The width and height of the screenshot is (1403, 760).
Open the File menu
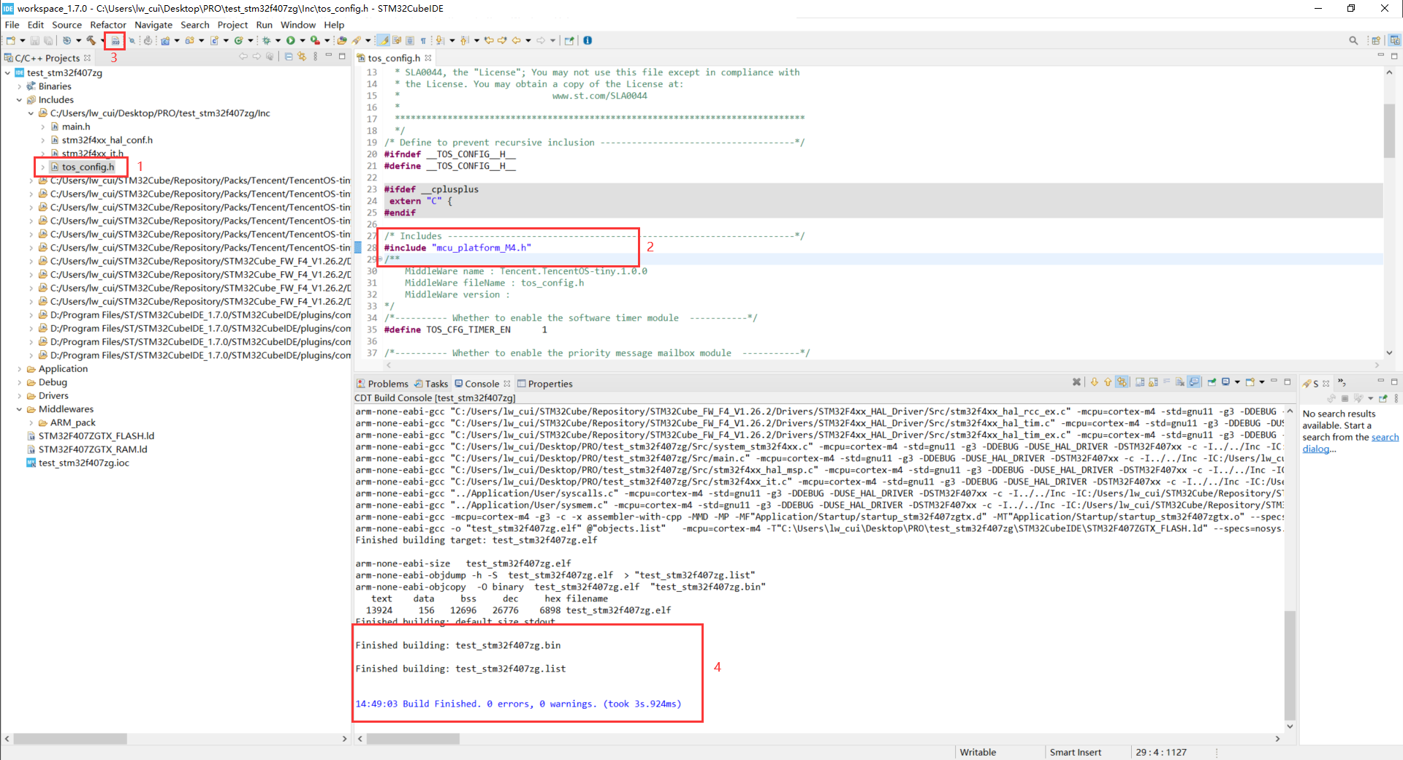coord(12,24)
